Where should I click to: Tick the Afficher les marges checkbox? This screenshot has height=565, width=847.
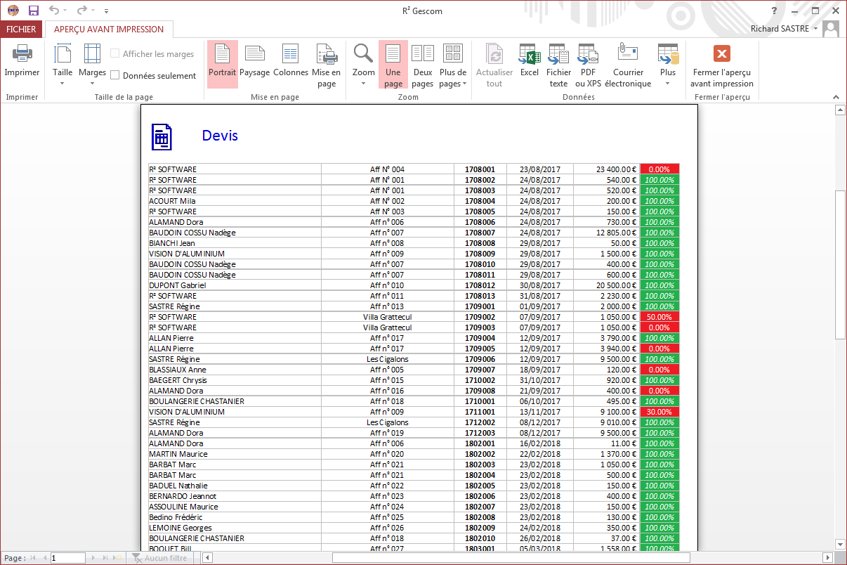coord(115,54)
